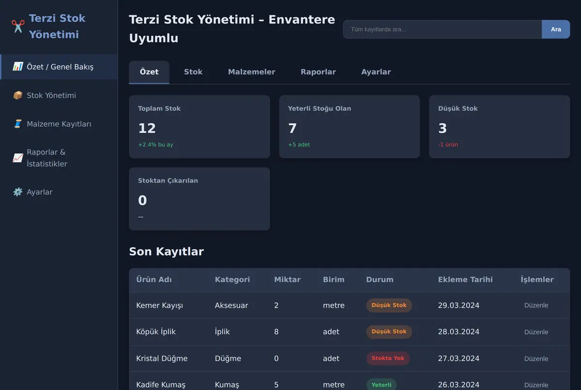
Task: Click the package box icon beside Stok Yönetimi
Action: click(x=18, y=95)
